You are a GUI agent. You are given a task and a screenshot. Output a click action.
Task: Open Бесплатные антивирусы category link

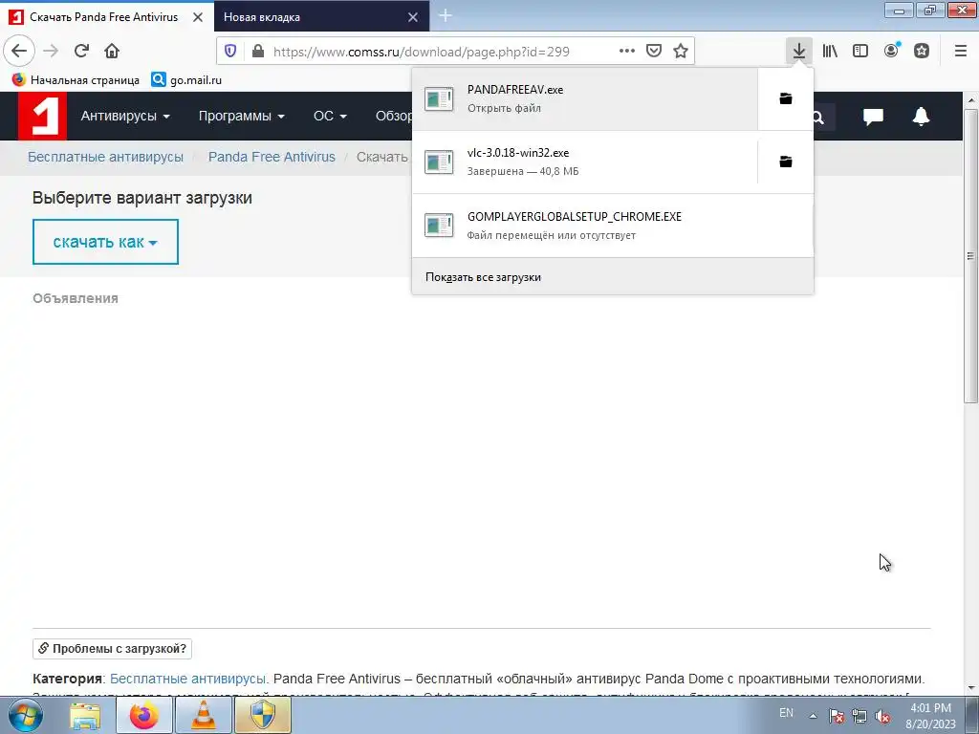coord(188,679)
